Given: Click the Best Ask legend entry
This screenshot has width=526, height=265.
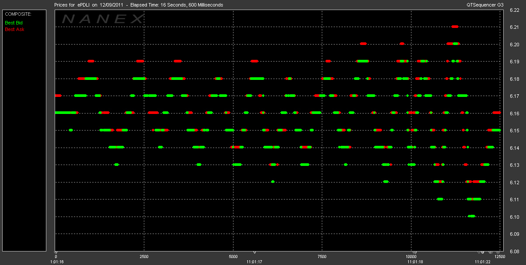Looking at the screenshot, I should tap(14, 29).
